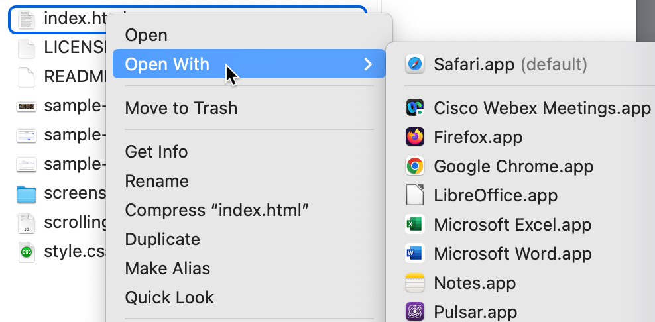Image resolution: width=655 pixels, height=322 pixels.
Task: Click the Google Chrome icon
Action: [415, 166]
